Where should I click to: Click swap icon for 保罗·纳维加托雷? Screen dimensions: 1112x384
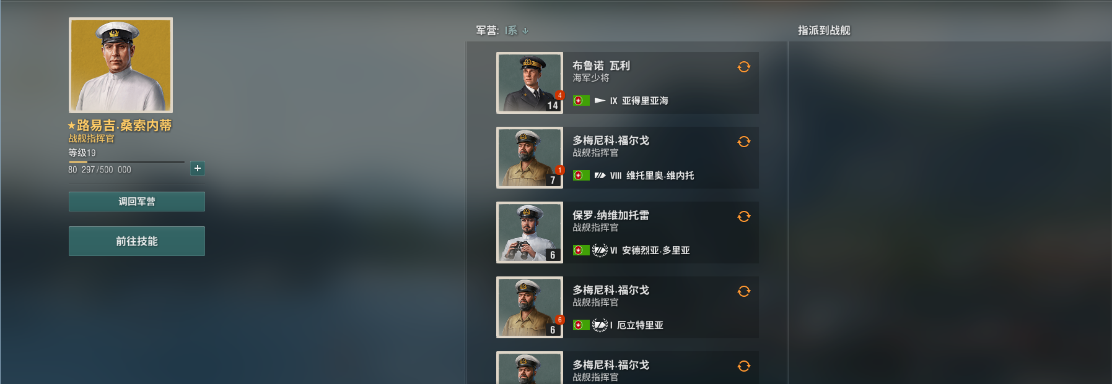point(744,216)
